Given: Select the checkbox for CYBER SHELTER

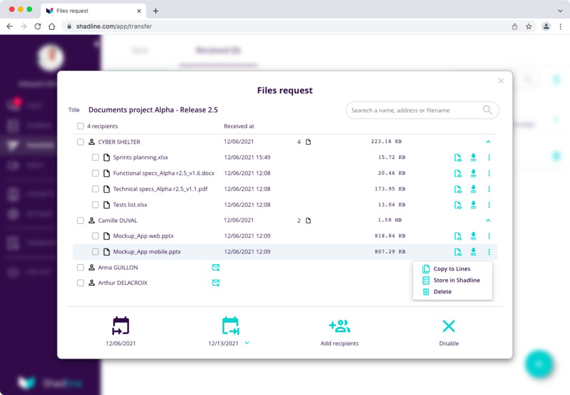Looking at the screenshot, I should [x=80, y=142].
